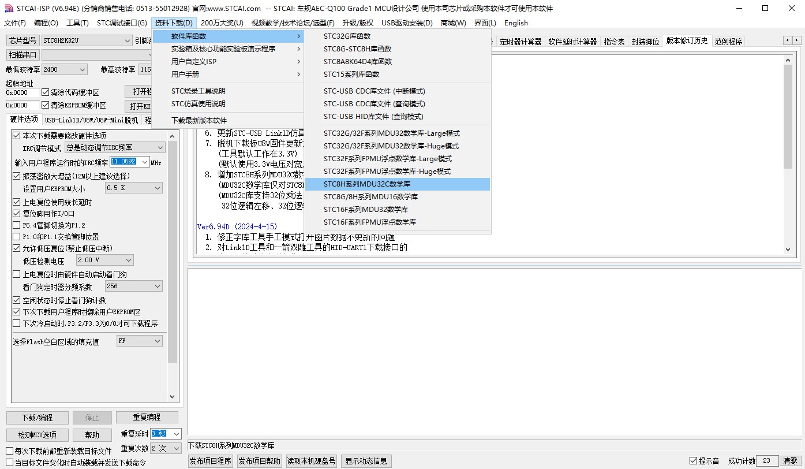Click the tab strip left scroll arrow
Viewport: 805px width, 469px height.
788,40
